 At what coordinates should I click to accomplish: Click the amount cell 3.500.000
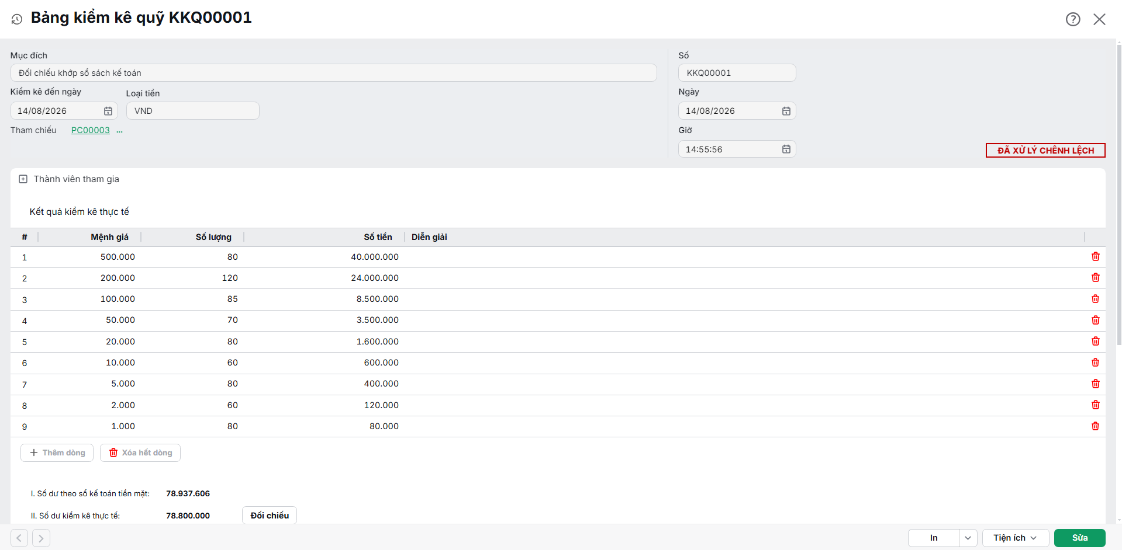378,320
